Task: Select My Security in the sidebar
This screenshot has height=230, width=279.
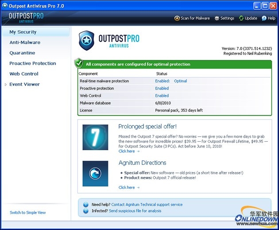Action: coord(36,32)
